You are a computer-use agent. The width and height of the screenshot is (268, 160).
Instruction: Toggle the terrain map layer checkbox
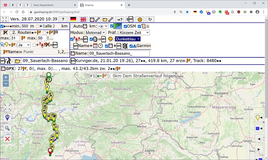[x=112, y=26]
